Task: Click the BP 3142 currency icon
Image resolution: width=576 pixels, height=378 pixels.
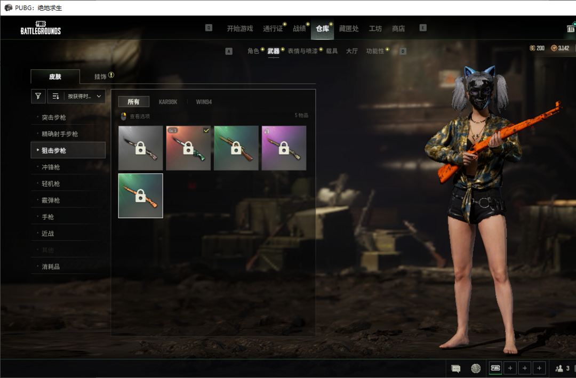Action: pos(554,48)
